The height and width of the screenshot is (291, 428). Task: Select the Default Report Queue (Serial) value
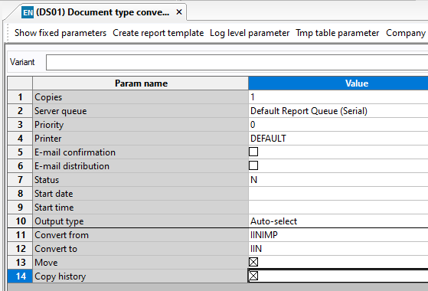pyautogui.click(x=338, y=111)
